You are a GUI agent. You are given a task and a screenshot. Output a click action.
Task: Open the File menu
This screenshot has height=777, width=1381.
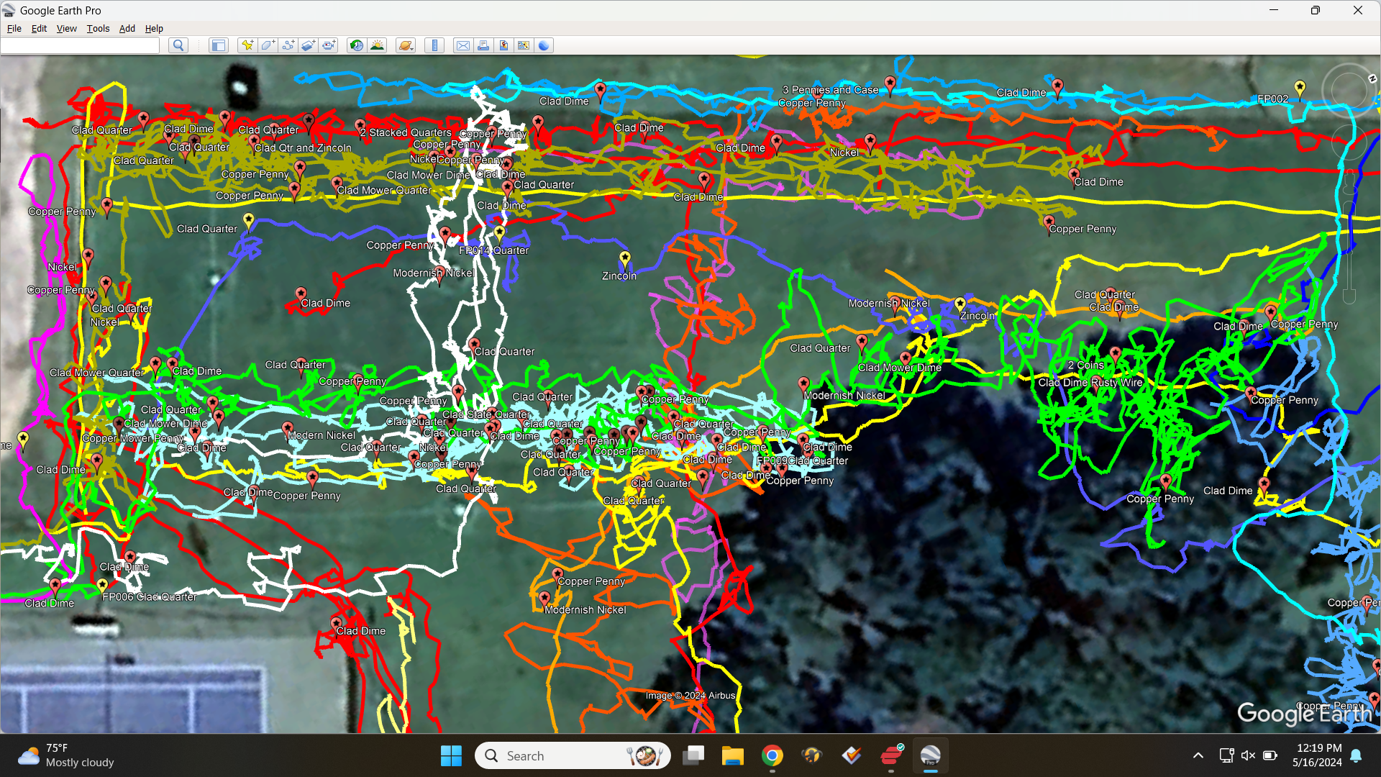point(14,29)
